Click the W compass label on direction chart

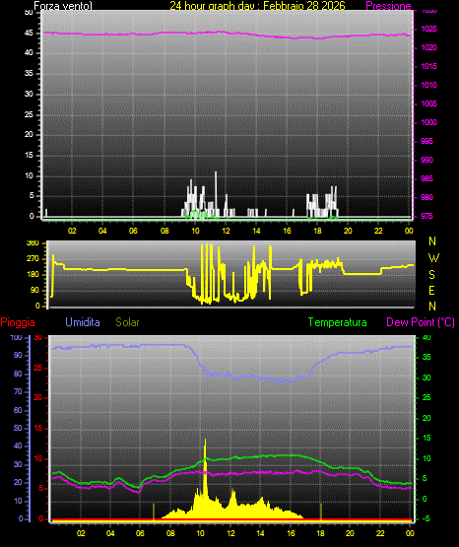click(x=433, y=258)
